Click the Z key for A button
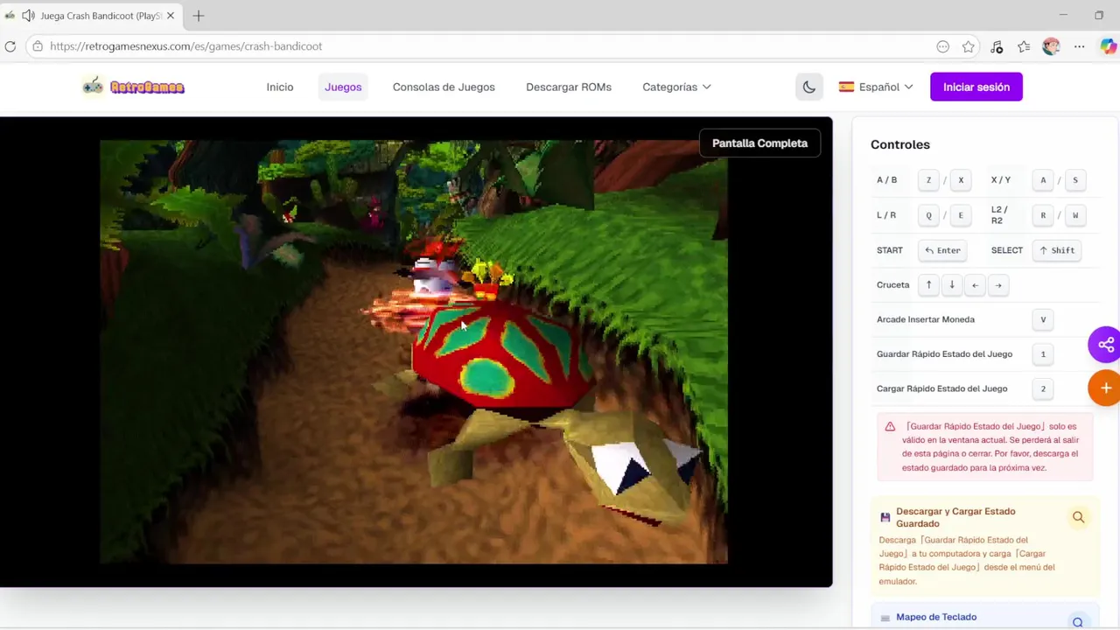This screenshot has height=630, width=1120. click(928, 180)
